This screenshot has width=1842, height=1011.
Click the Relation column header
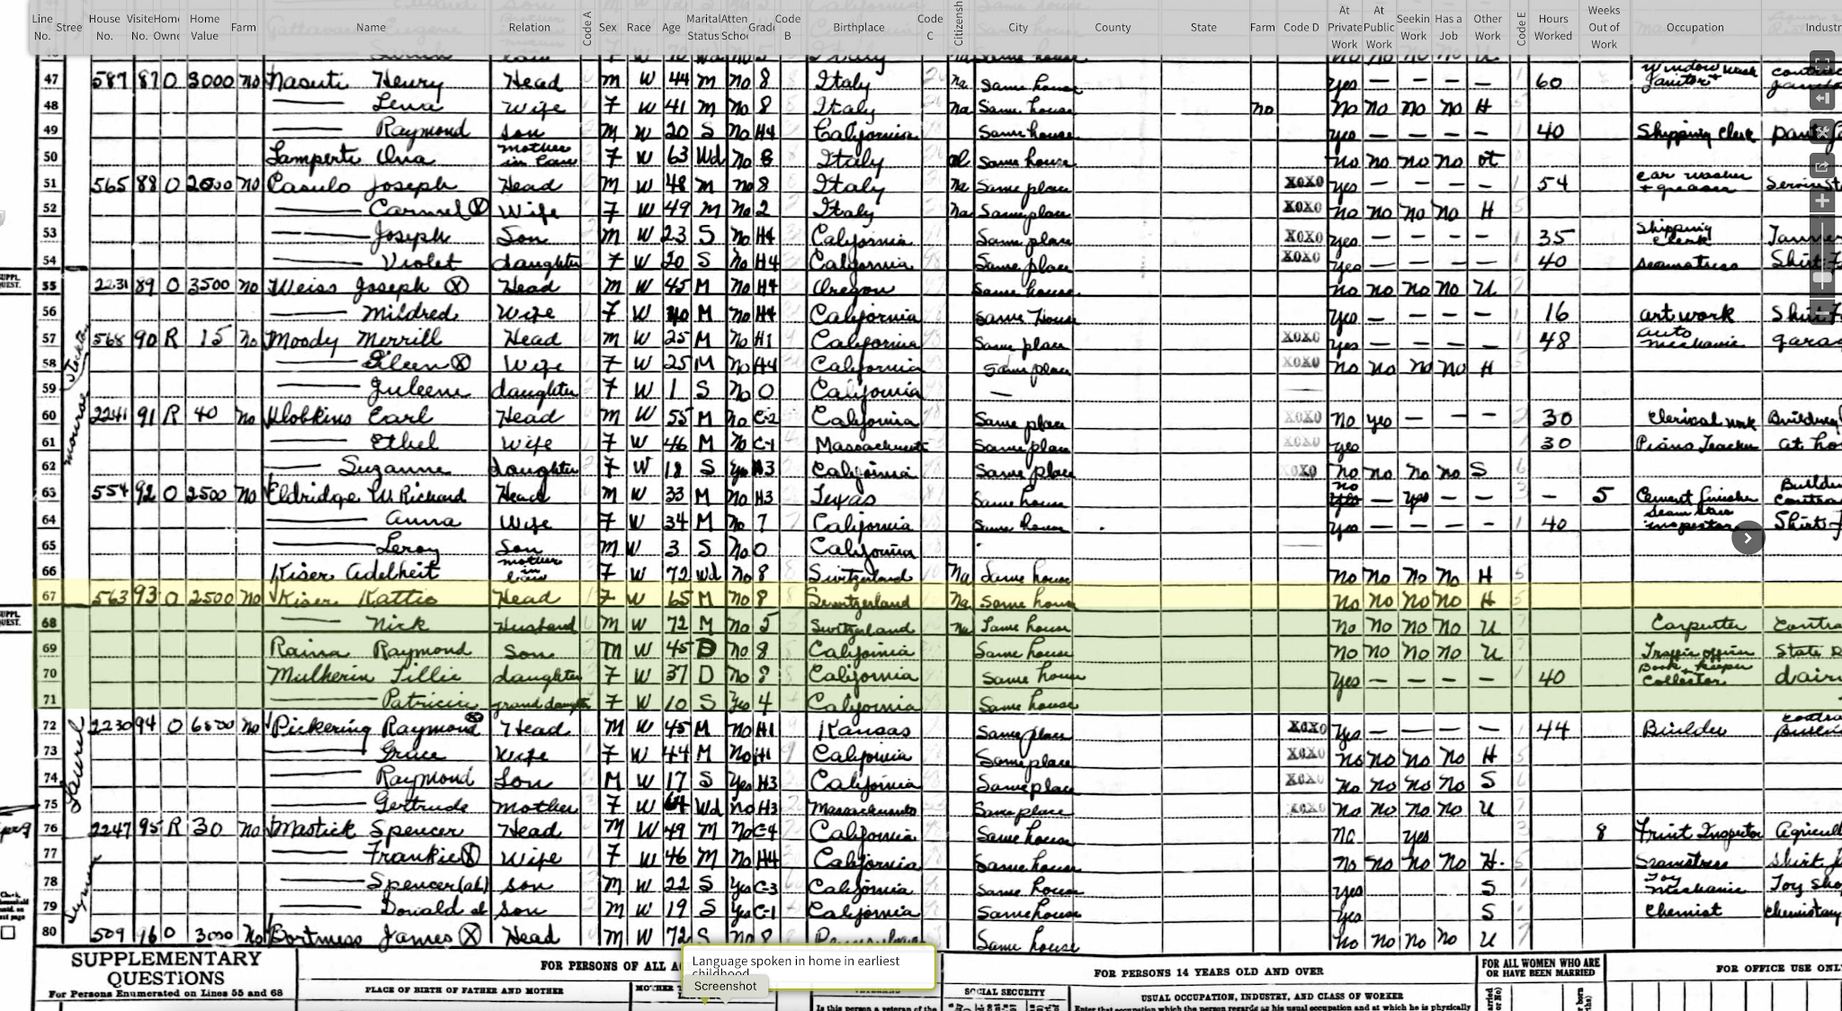coord(529,27)
